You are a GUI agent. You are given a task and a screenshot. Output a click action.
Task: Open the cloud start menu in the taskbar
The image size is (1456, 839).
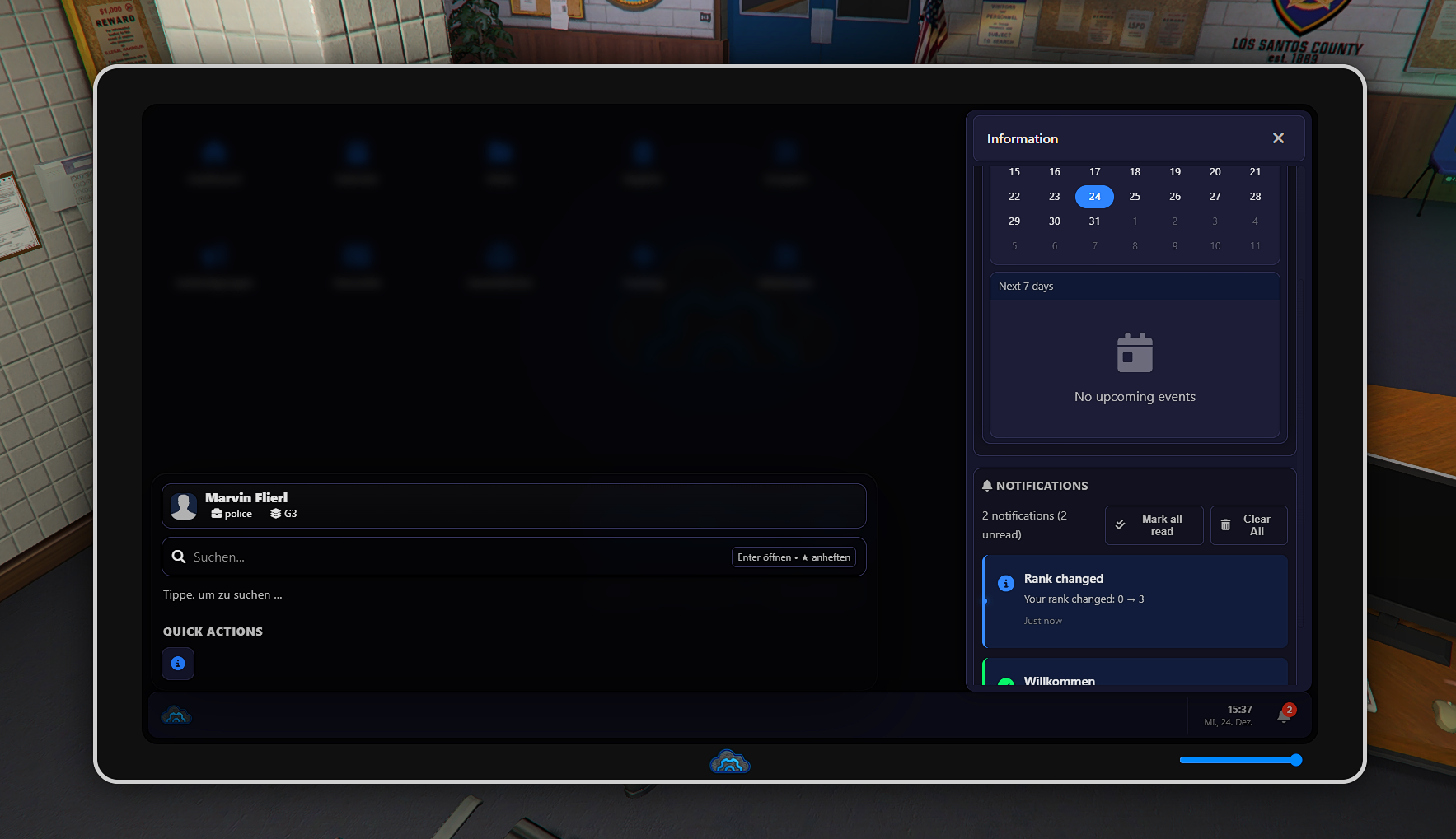point(176,715)
